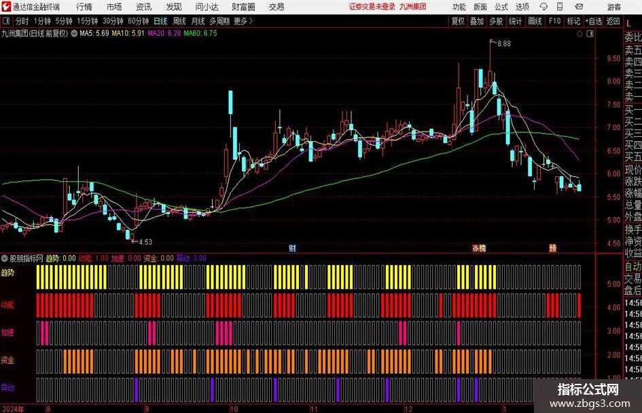Click the 异动 row label in the indicator
This screenshot has height=413, width=642.
click(x=7, y=388)
